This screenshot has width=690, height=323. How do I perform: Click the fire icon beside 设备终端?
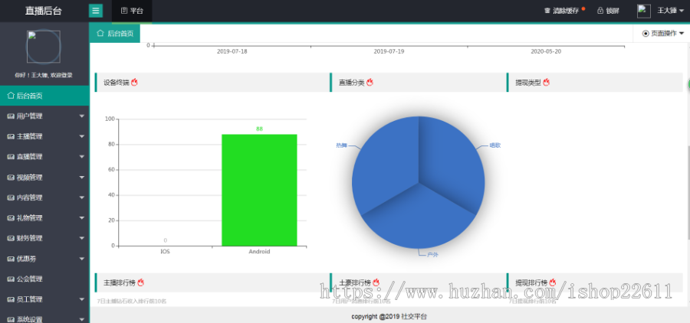134,82
